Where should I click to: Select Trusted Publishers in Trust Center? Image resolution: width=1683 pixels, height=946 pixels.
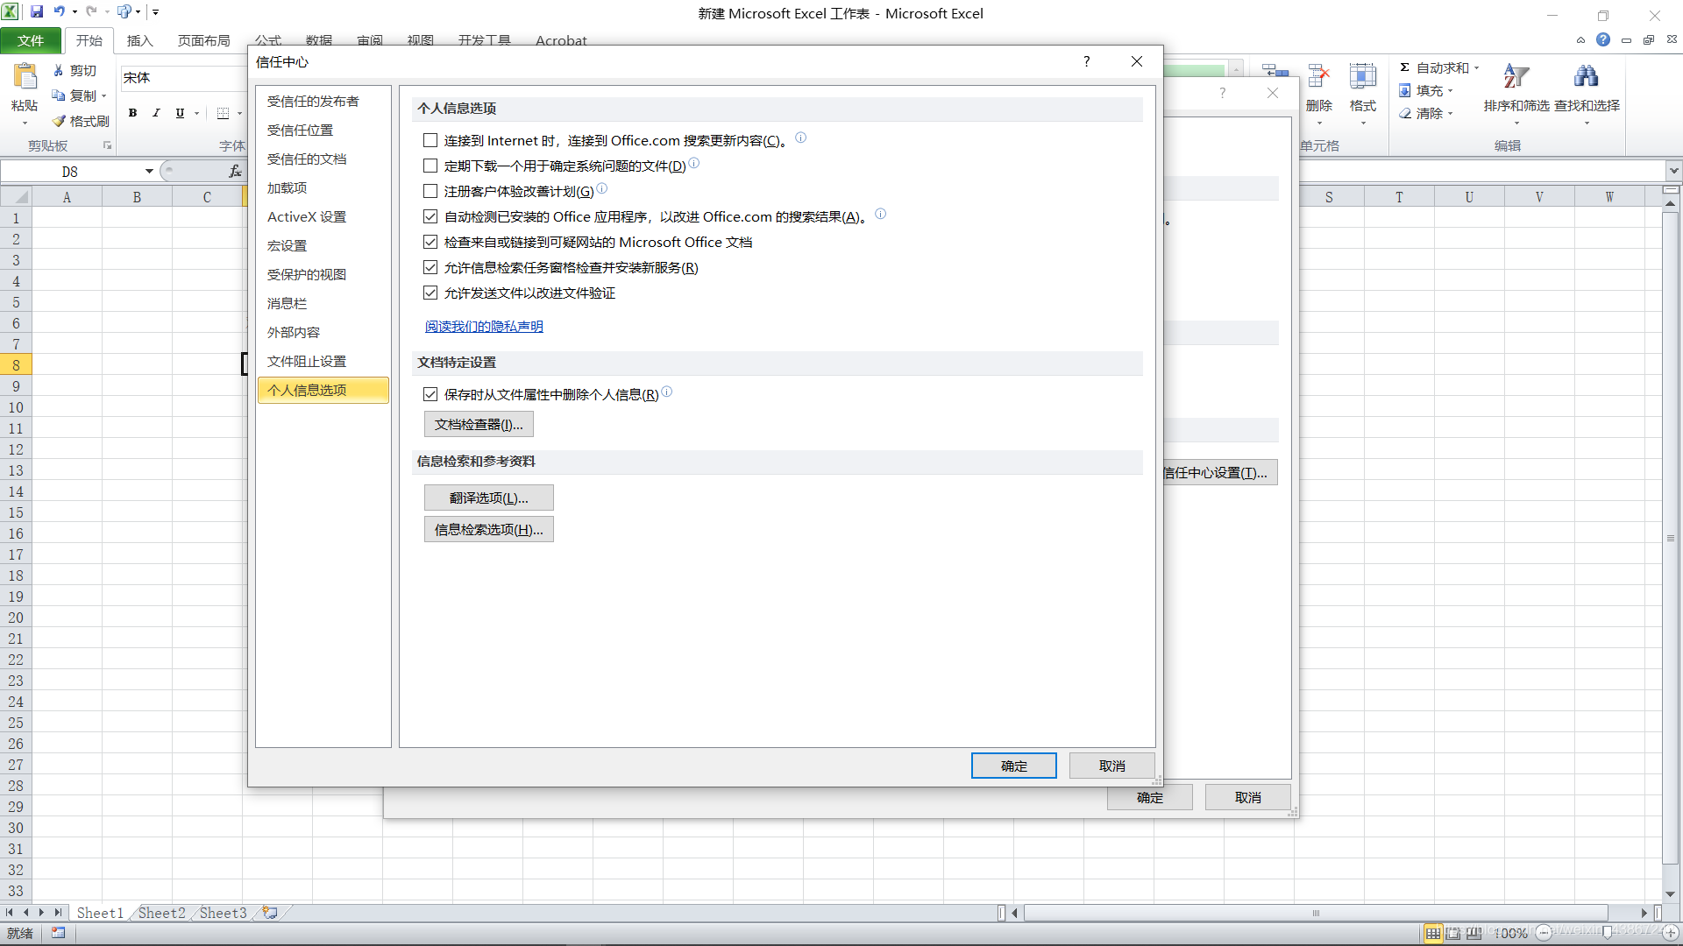323,101
